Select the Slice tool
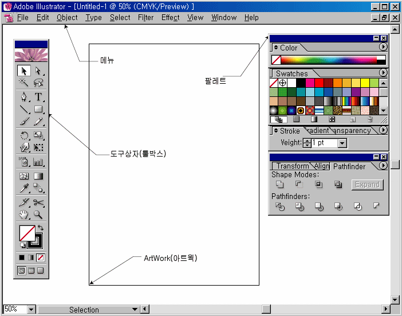 point(24,202)
